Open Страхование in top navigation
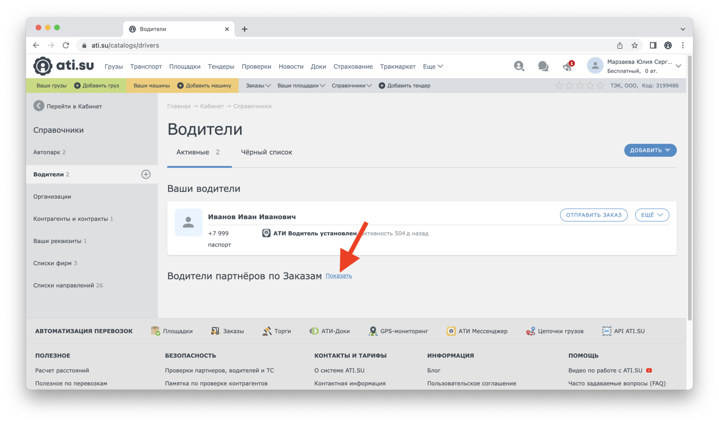 point(353,66)
